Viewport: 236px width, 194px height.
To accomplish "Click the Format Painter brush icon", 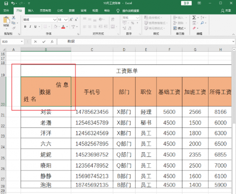I will click(14, 28).
